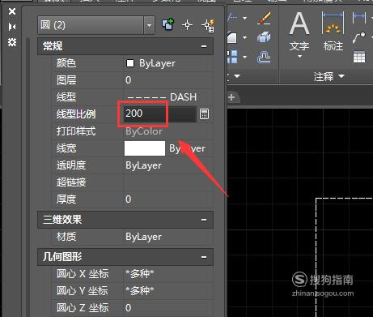Click the linear dimension icon in the ribbon
Viewport: 373px width, 317px height.
coord(359,18)
